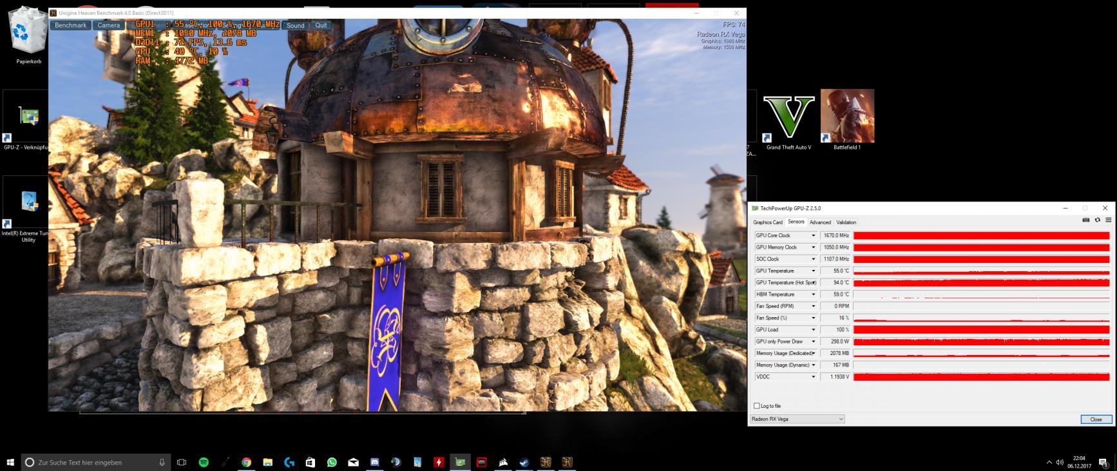
Task: Switch to the Validation tab
Action: pyautogui.click(x=846, y=222)
